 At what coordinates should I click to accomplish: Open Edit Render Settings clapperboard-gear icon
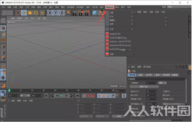pos(87,13)
